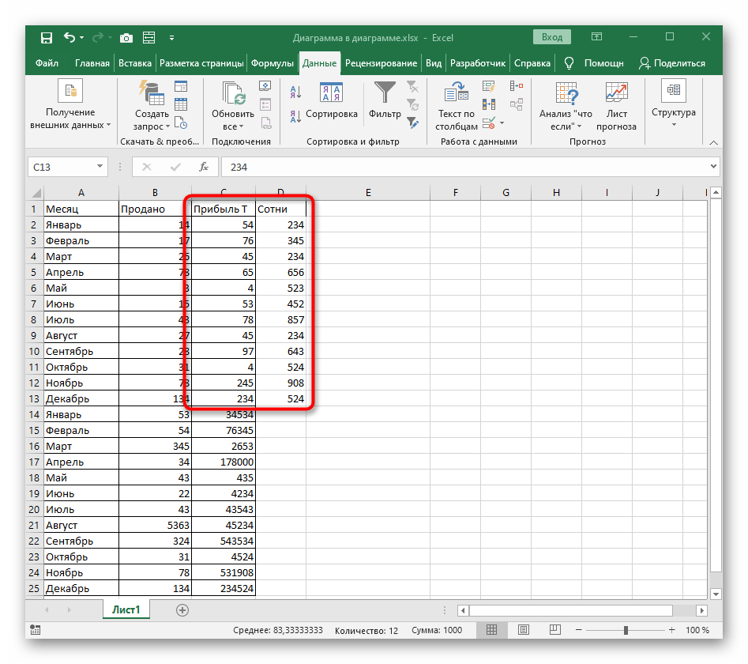
Task: Open the Файл tab
Action: click(47, 63)
